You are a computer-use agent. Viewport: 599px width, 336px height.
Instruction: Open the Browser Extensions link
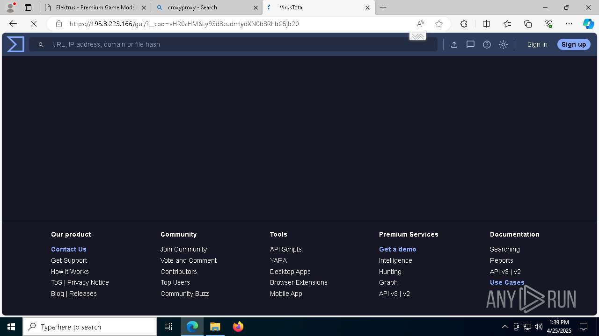pos(299,282)
